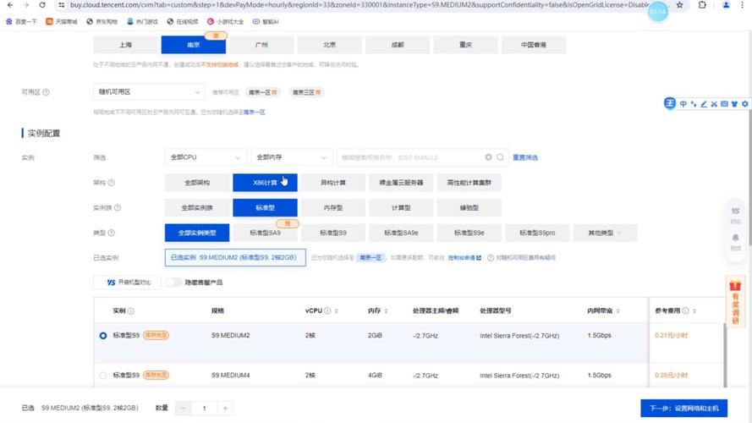Toggle 隐藏售罄产品 switch
Image resolution: width=752 pixels, height=423 pixels.
[x=173, y=283]
